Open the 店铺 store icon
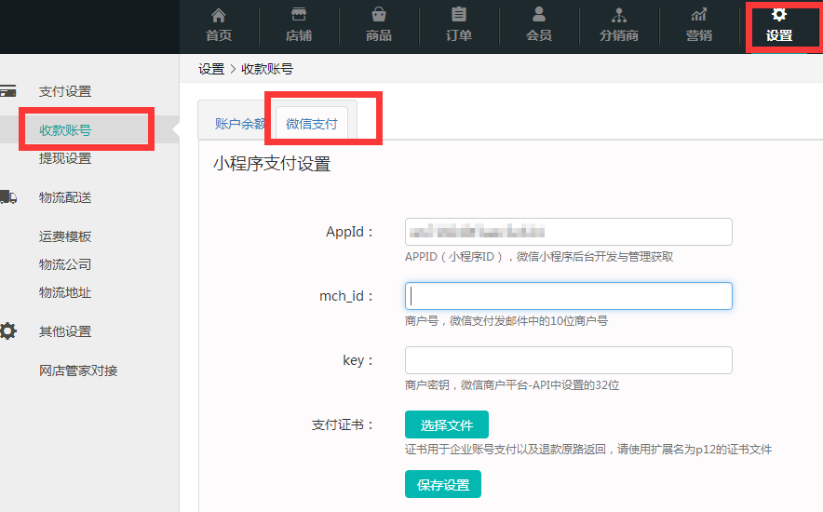The height and width of the screenshot is (512, 823). click(x=299, y=16)
